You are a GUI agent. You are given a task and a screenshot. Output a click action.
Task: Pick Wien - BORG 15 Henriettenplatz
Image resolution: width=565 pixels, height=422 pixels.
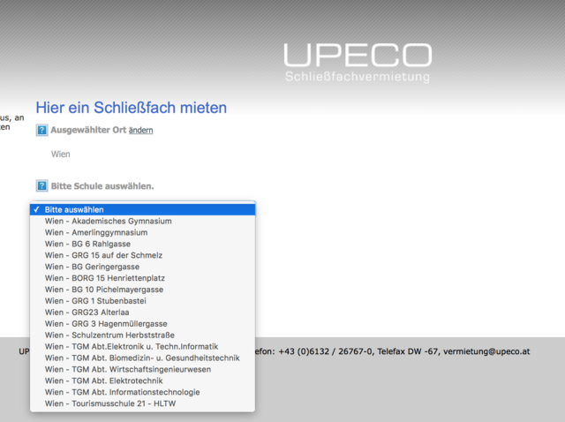pos(143,278)
